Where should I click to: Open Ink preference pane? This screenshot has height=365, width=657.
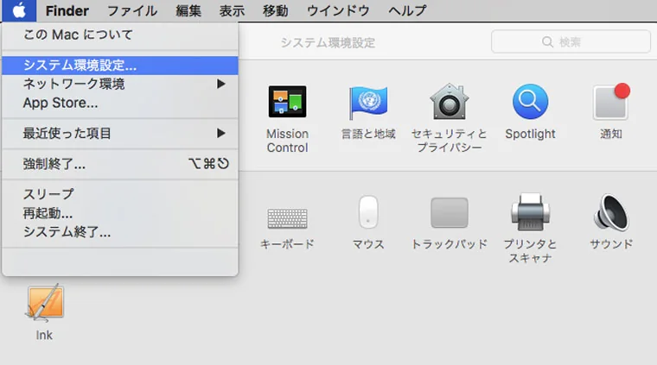tap(44, 312)
